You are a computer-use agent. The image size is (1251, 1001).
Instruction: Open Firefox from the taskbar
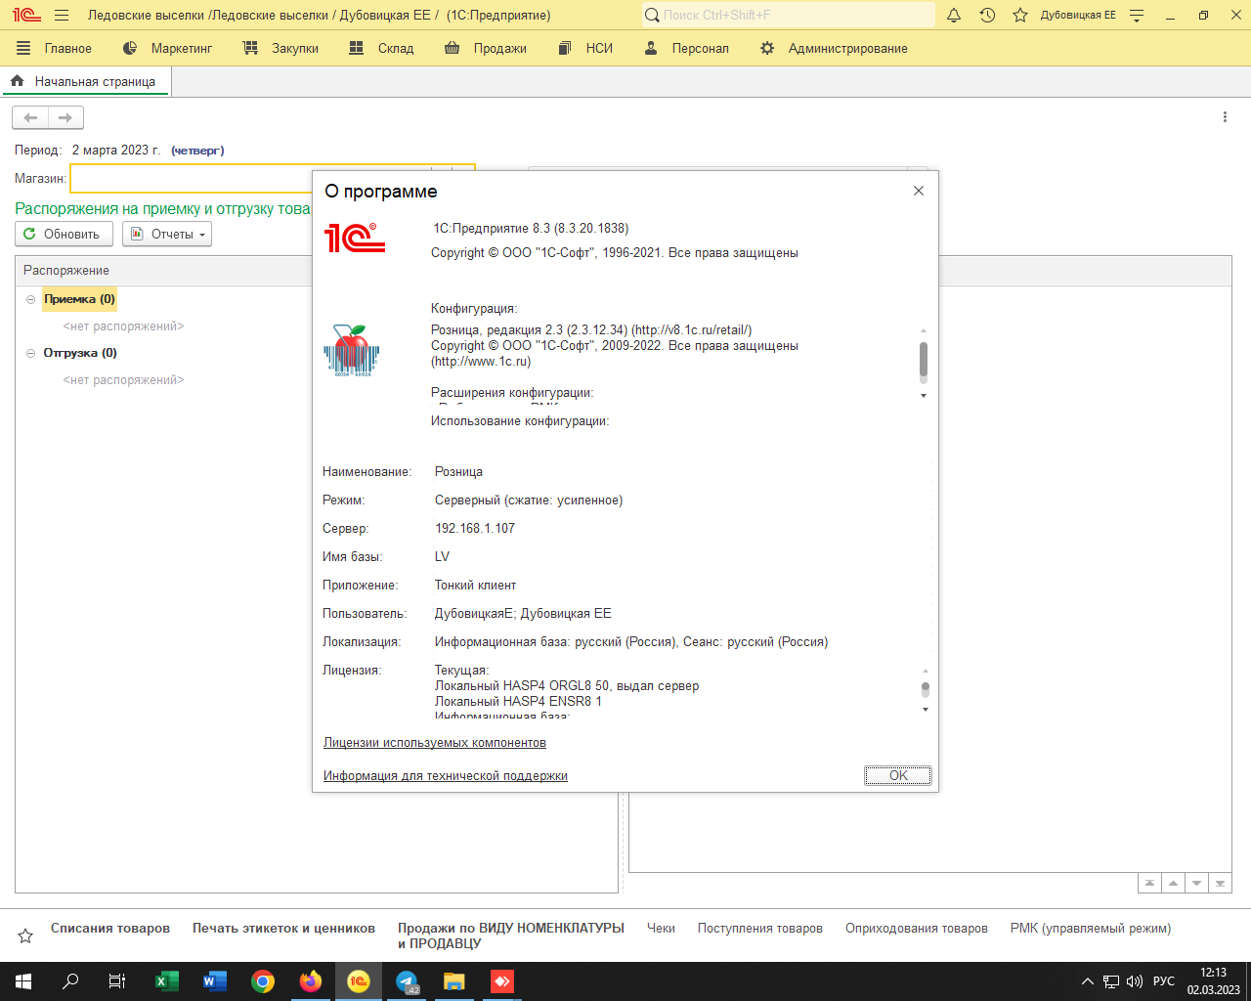(x=311, y=981)
